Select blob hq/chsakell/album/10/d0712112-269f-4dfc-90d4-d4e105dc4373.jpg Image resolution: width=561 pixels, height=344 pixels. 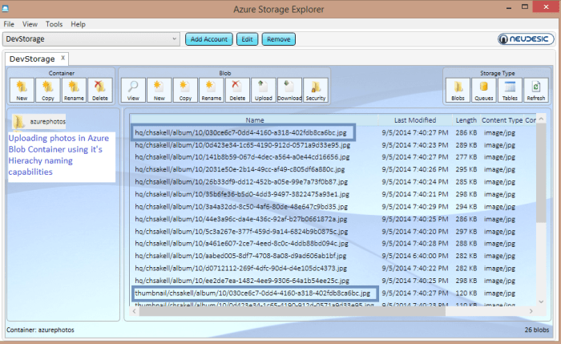(x=240, y=269)
